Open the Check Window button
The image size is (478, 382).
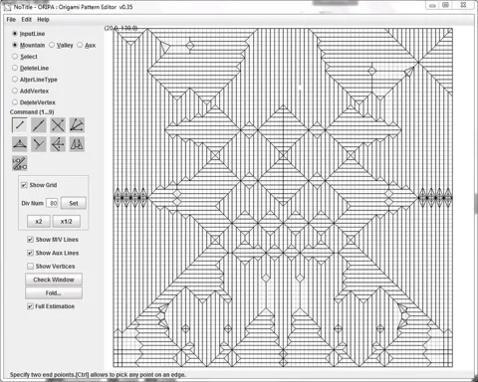coord(54,280)
